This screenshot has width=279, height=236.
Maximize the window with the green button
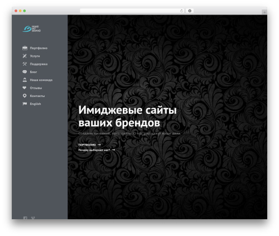25,11
